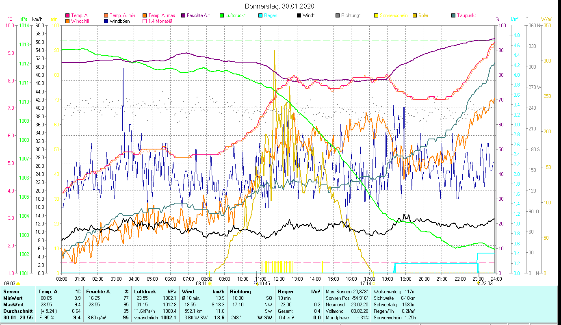Image resolution: width=561 pixels, height=325 pixels.
Task: Click the 'Wolkenunterg. 117m' entry
Action: pyautogui.click(x=394, y=292)
